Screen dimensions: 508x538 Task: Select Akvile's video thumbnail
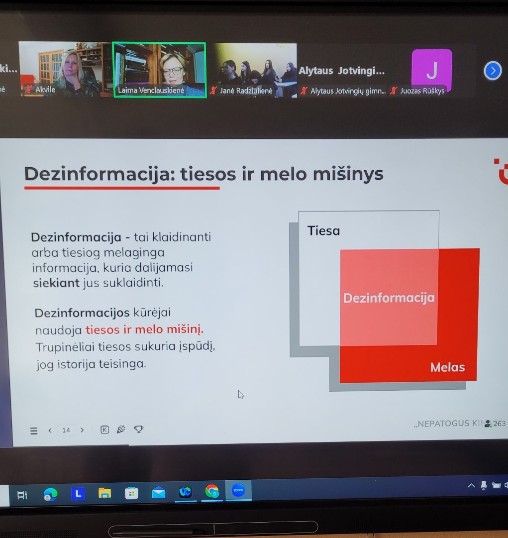[66, 69]
